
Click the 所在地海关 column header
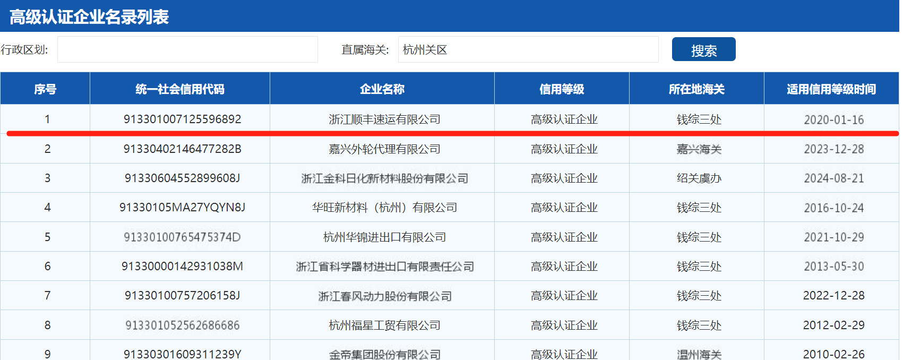(696, 89)
